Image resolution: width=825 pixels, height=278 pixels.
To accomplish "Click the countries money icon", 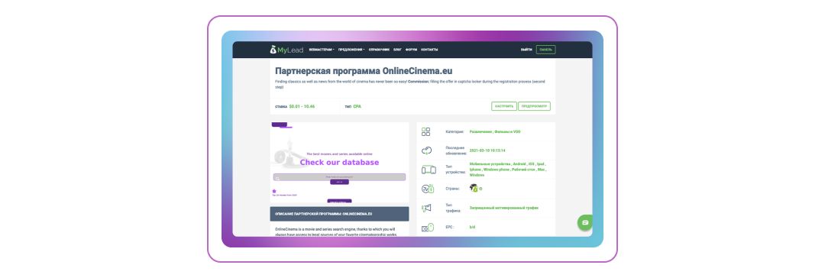I will point(427,189).
